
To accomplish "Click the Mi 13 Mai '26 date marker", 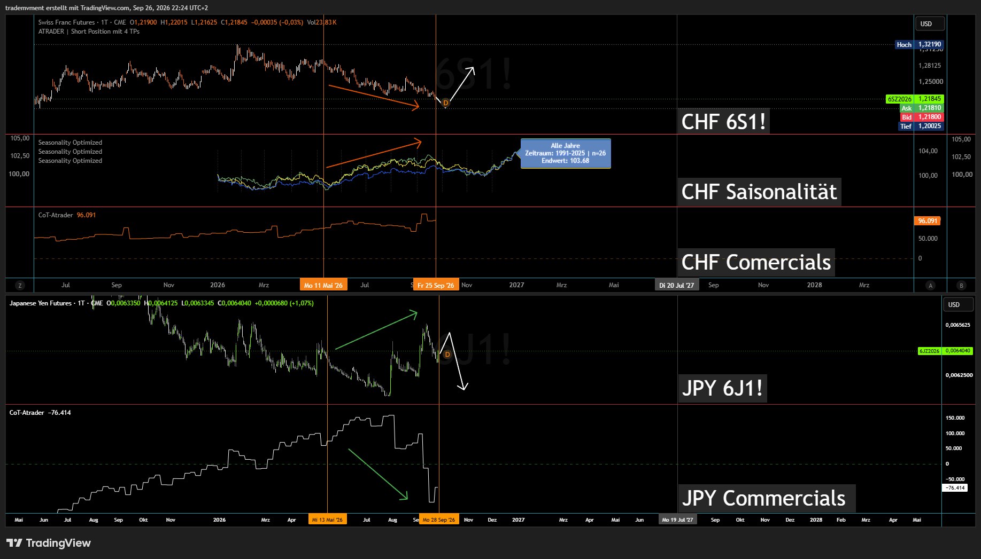I will 327,519.
